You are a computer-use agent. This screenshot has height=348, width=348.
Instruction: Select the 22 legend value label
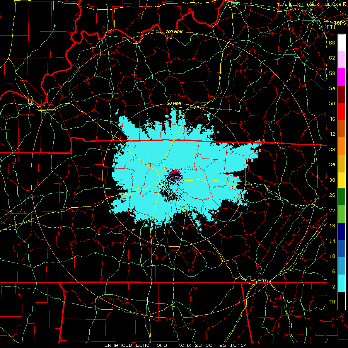pyautogui.click(x=332, y=210)
